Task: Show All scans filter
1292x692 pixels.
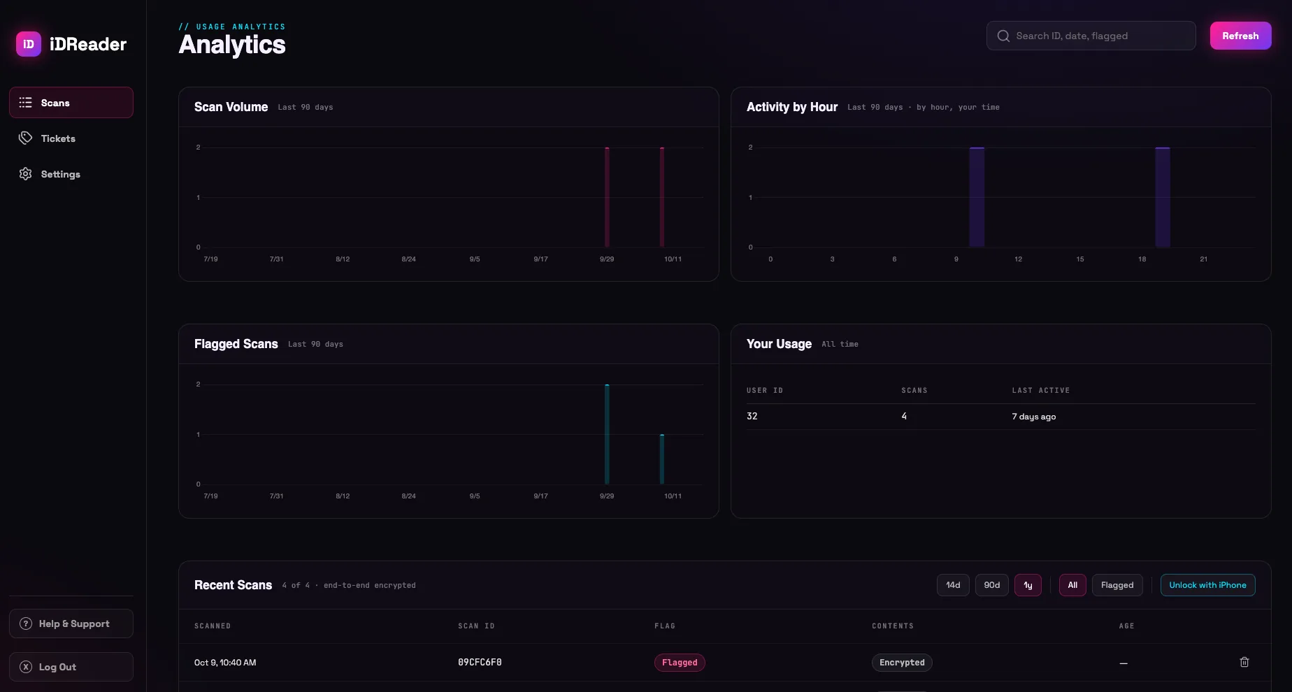Action: 1072,585
